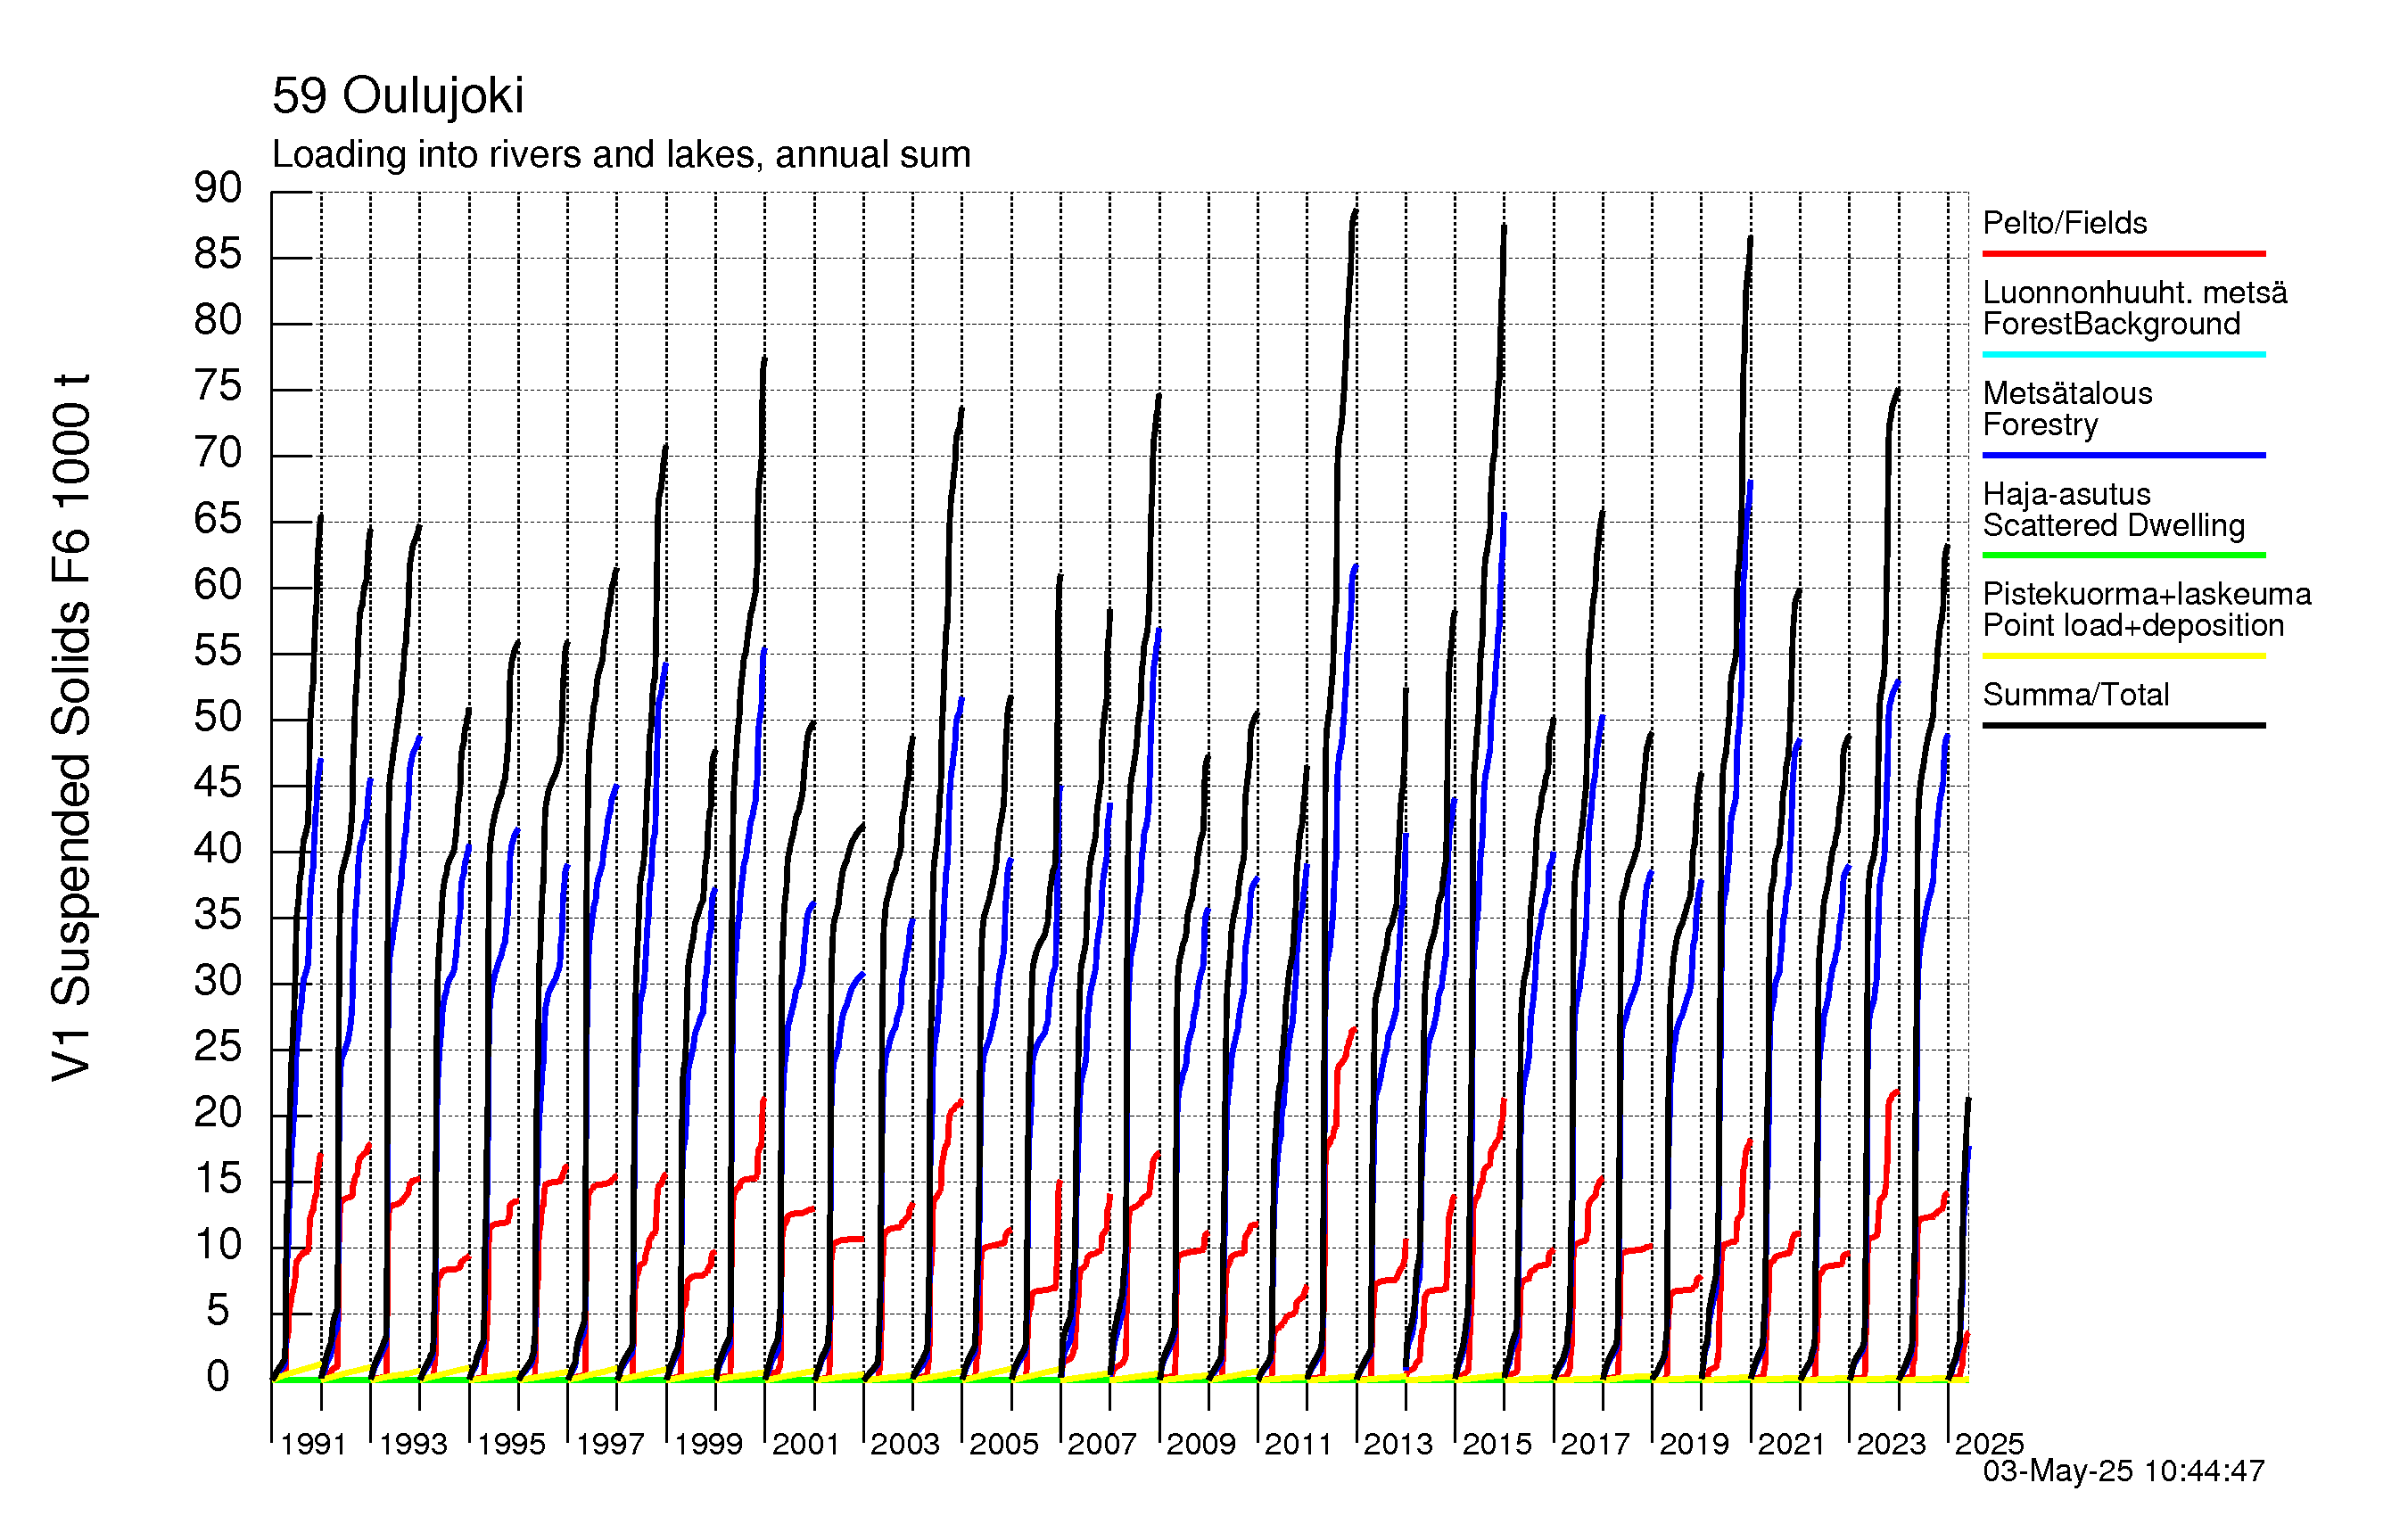The height and width of the screenshot is (1516, 2408).
Task: Click the 'Pelto/Fields' legend label
Action: click(2065, 223)
